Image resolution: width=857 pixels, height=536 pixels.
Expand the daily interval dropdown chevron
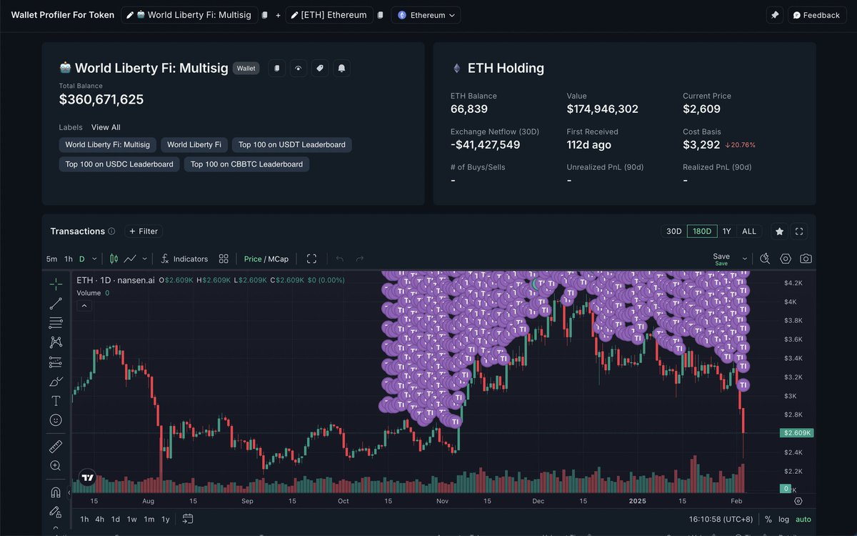[94, 259]
